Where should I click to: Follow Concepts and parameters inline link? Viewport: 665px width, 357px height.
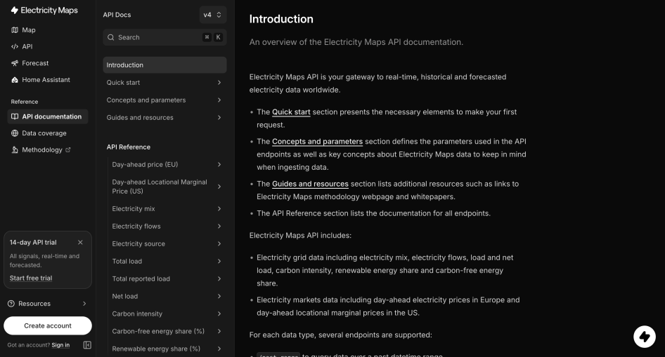pos(317,141)
